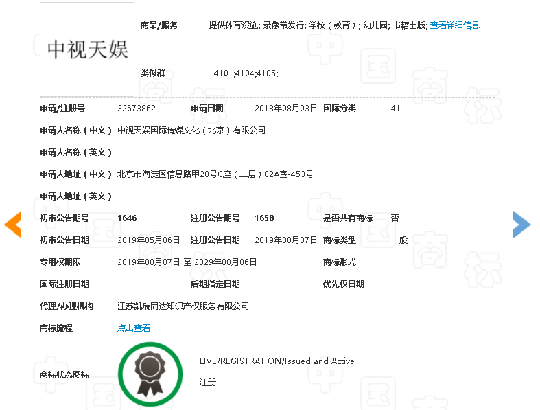Open the 查看详细信息 link

[454, 25]
